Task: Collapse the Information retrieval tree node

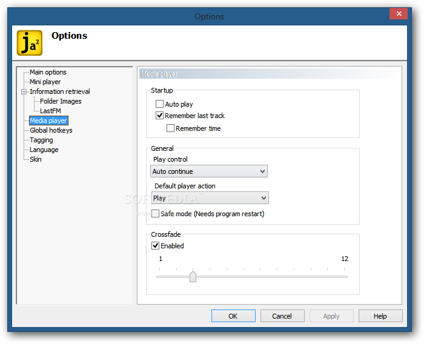Action: tap(24, 91)
